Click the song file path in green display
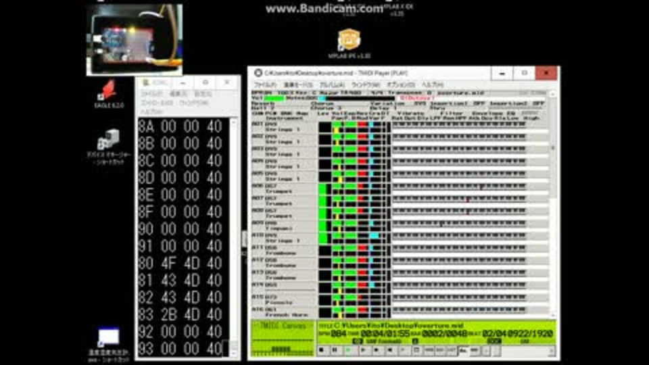Image resolution: width=649 pixels, height=365 pixels. pyautogui.click(x=398, y=326)
